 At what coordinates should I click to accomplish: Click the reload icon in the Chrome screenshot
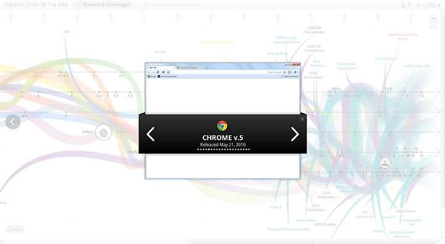coord(158,72)
